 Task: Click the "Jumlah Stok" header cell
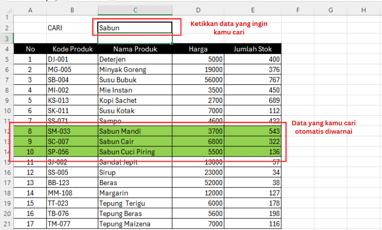click(x=253, y=49)
